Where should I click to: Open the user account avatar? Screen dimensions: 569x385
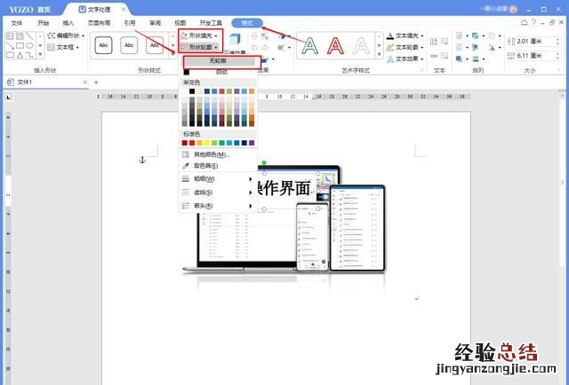click(513, 9)
